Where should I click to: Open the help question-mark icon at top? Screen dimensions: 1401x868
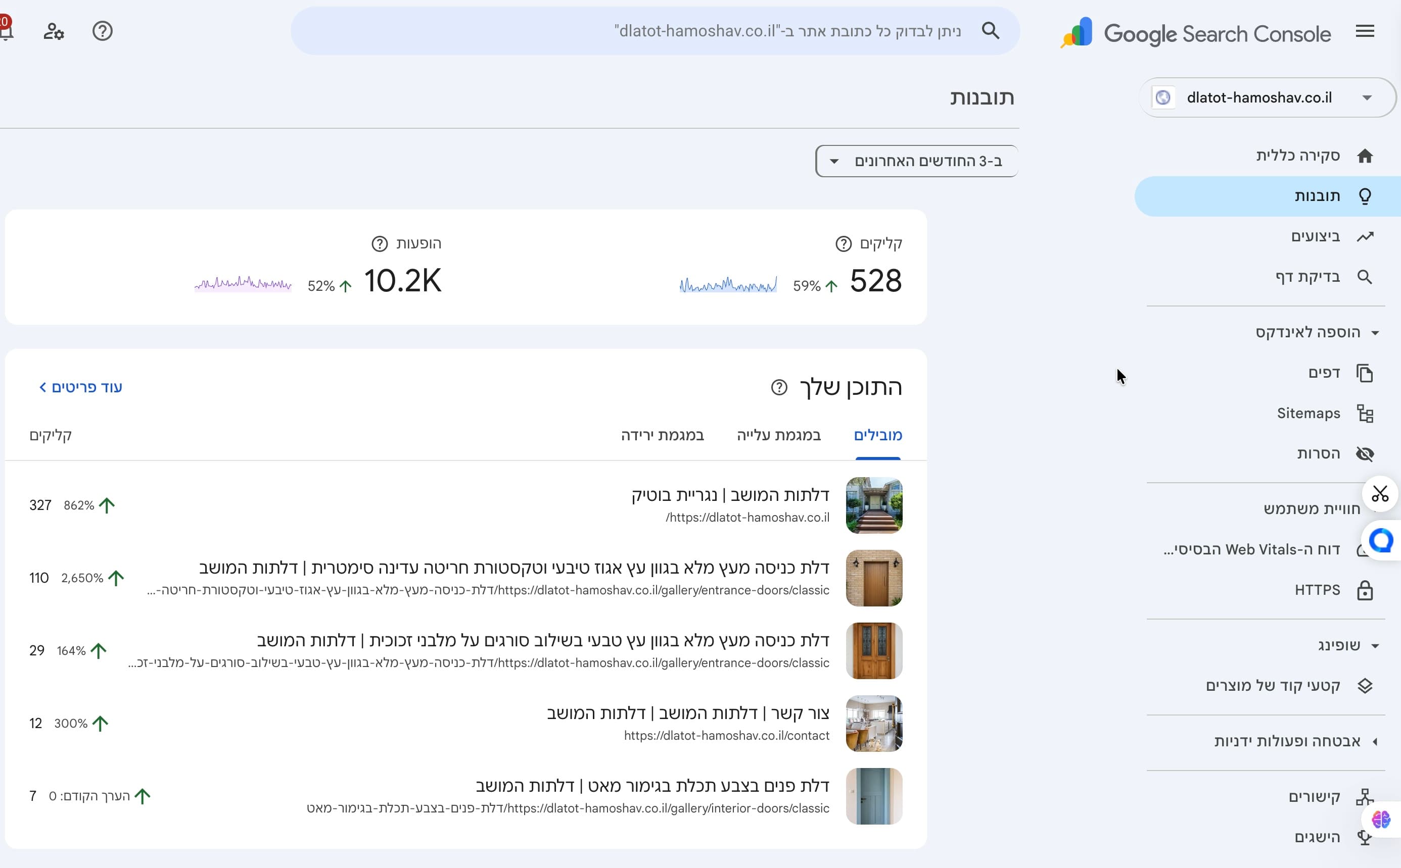[x=102, y=31]
